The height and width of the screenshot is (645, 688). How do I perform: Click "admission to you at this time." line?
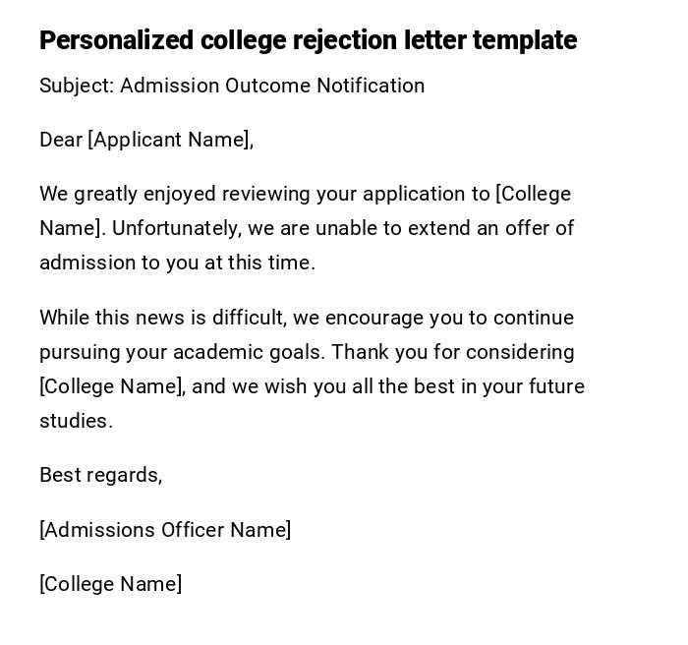click(x=177, y=263)
